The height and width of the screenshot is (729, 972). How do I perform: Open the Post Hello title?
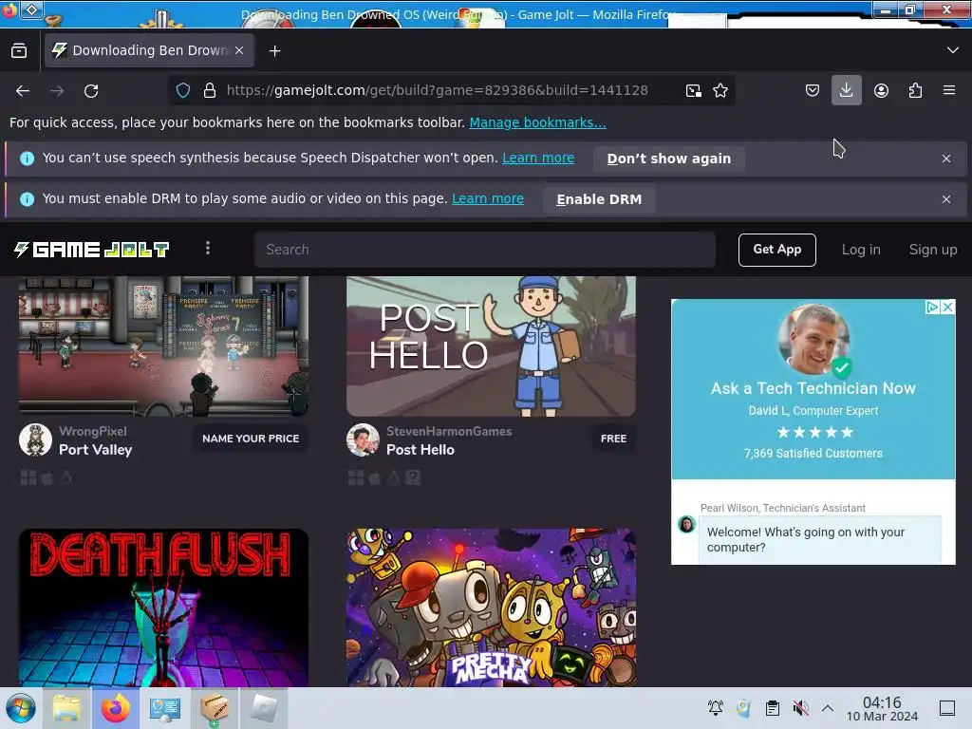pos(421,450)
